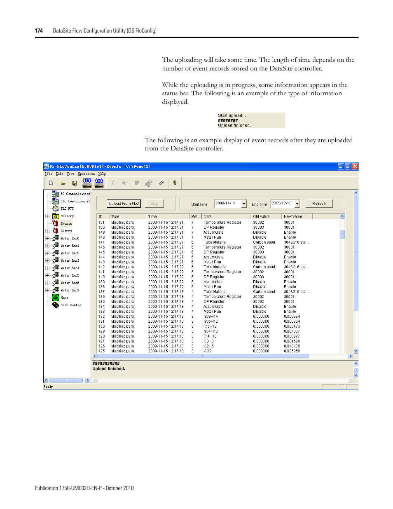Click the Tube Material cell in row 147

click(x=215, y=242)
